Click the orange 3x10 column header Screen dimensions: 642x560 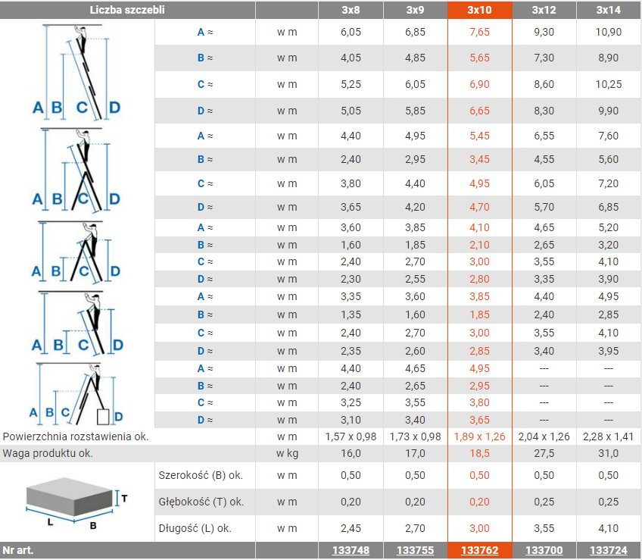click(480, 10)
